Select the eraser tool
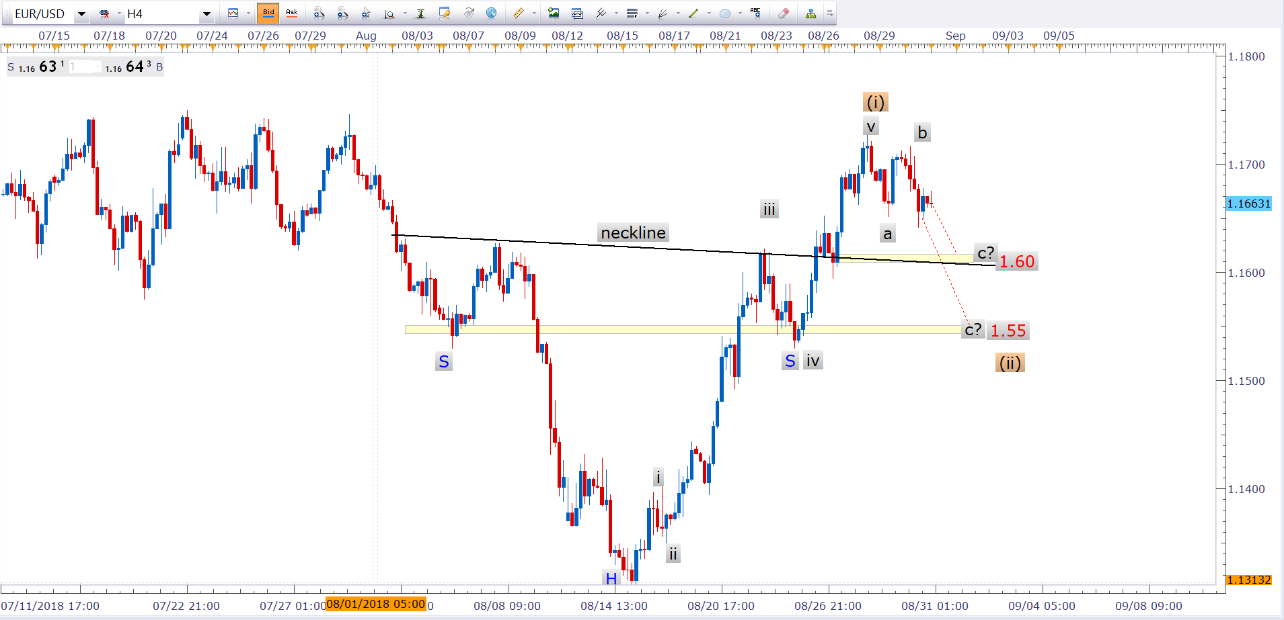 pos(783,13)
